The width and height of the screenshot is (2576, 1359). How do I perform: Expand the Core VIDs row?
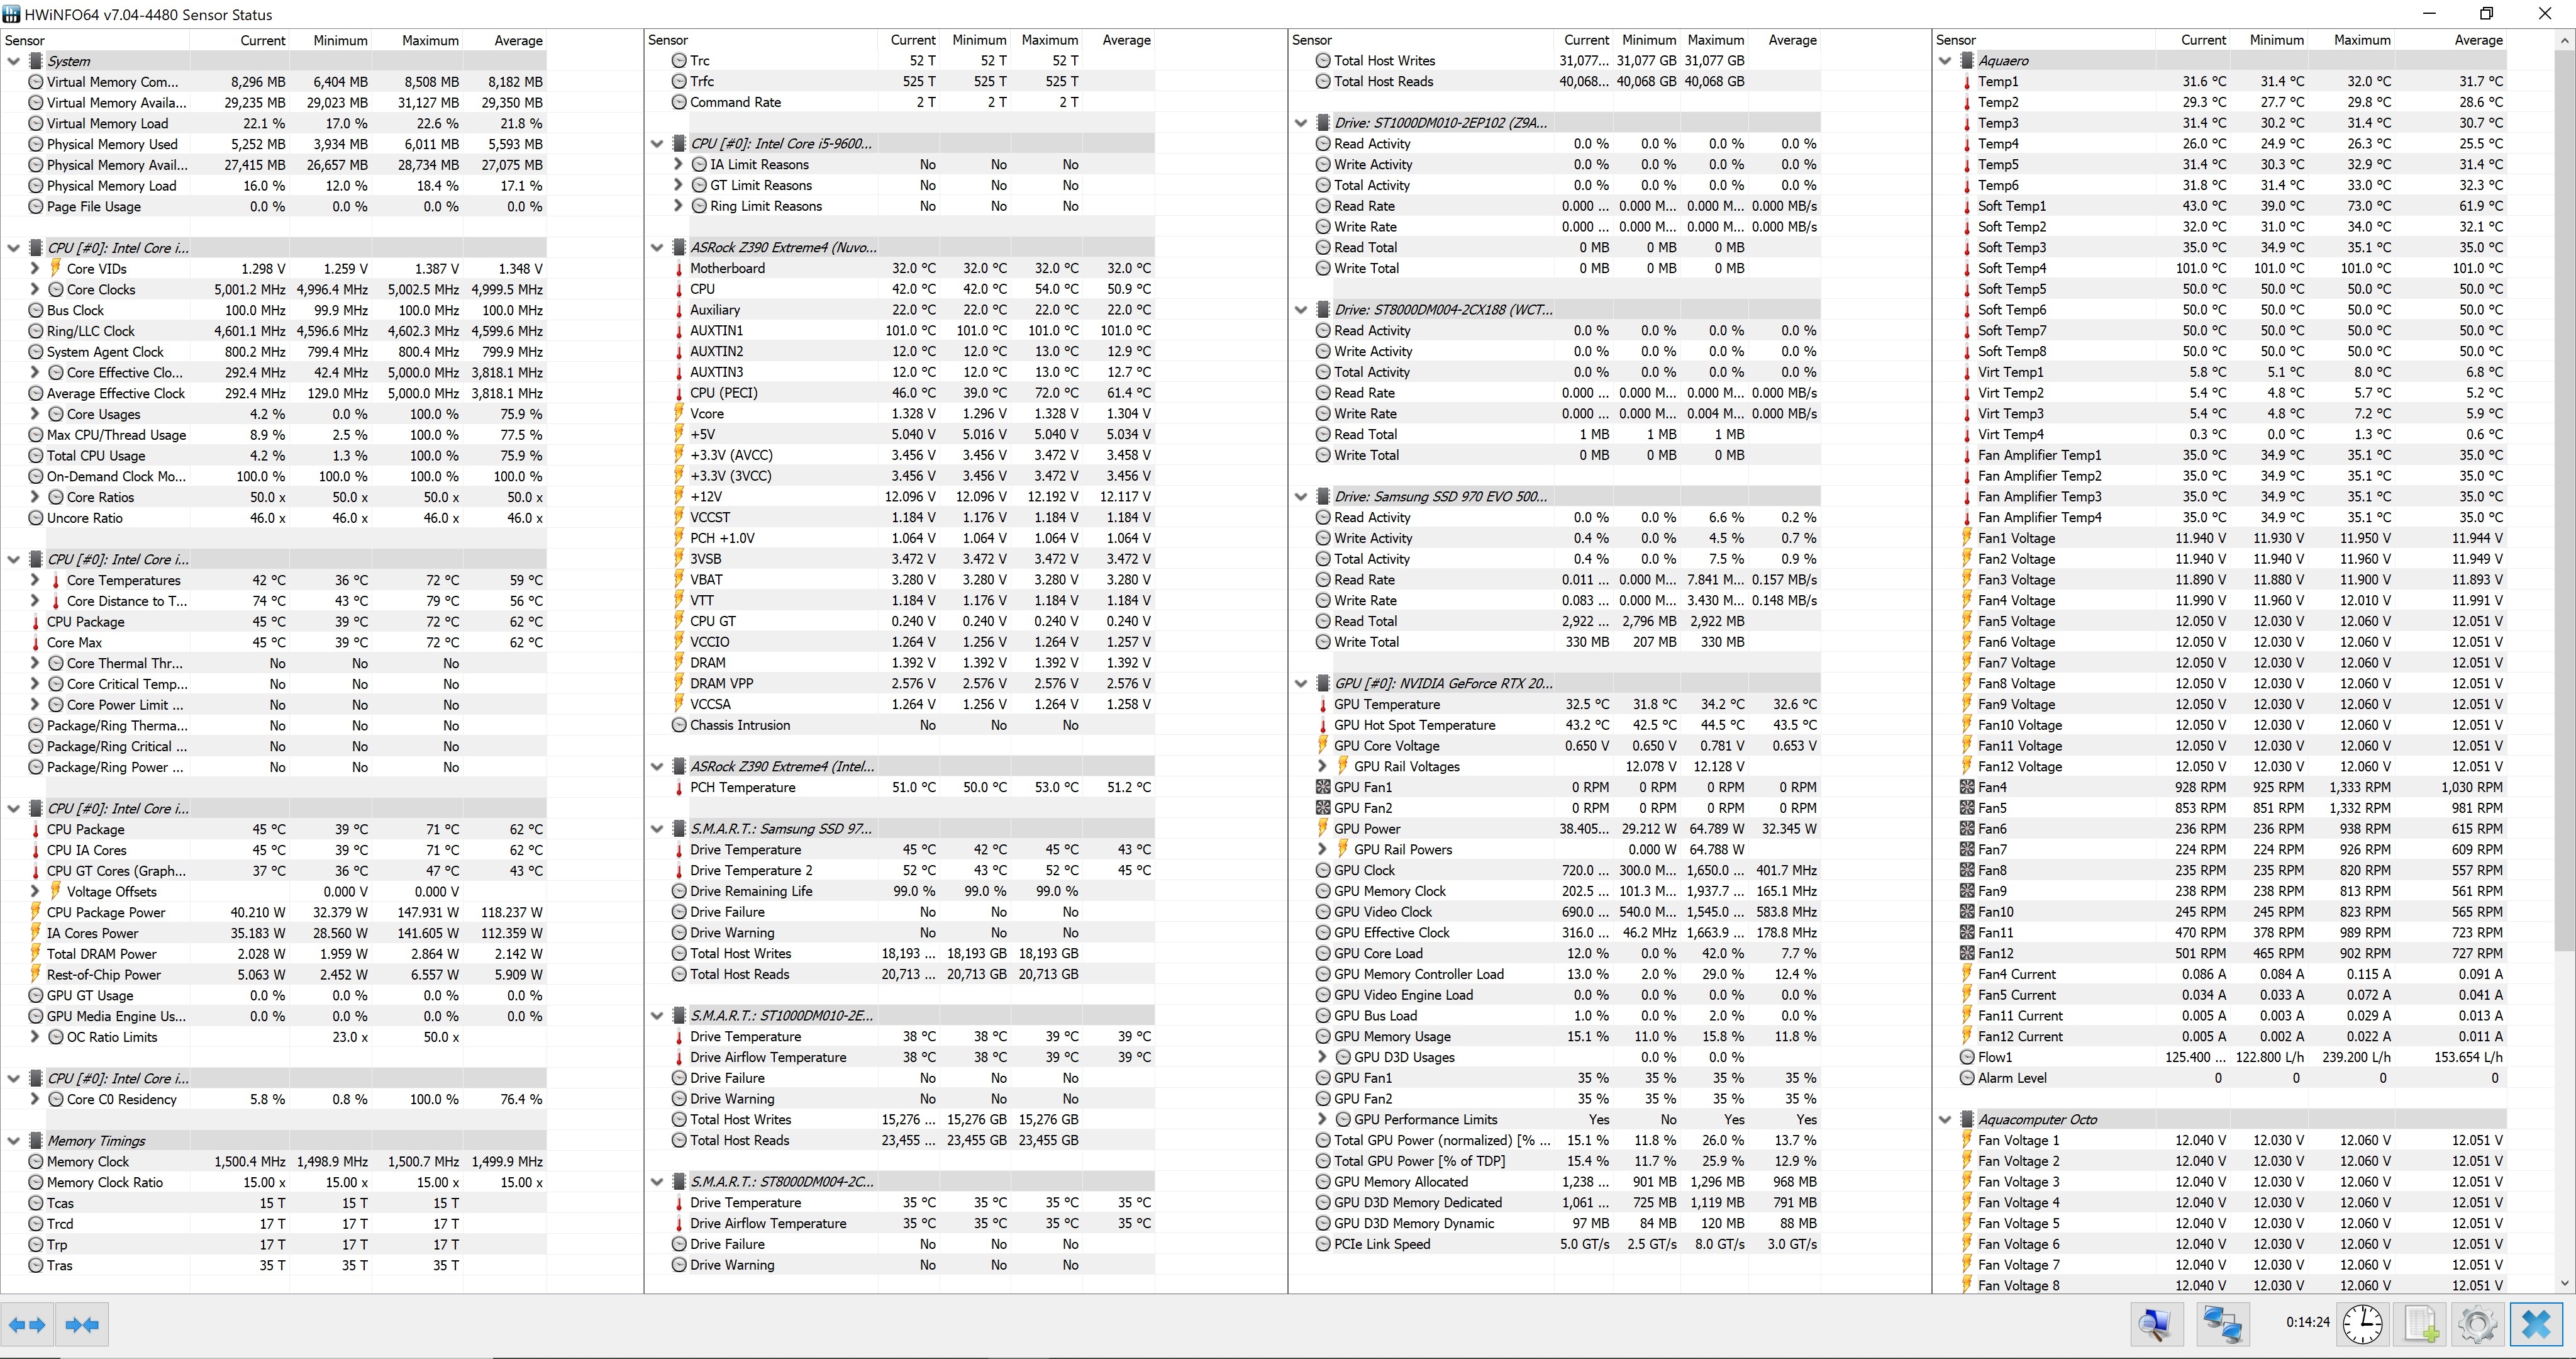(x=35, y=268)
